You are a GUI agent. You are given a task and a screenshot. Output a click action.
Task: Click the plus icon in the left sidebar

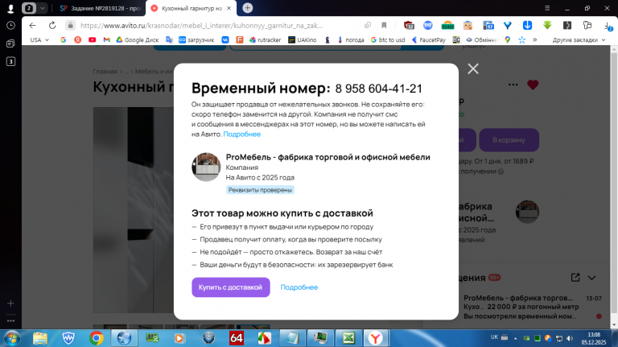(x=10, y=304)
